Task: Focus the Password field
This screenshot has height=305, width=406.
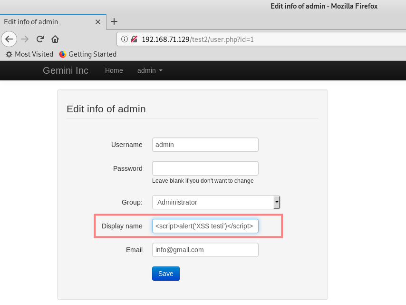Action: pyautogui.click(x=205, y=168)
